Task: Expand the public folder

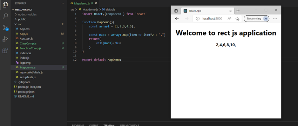Action: click(x=39, y=19)
